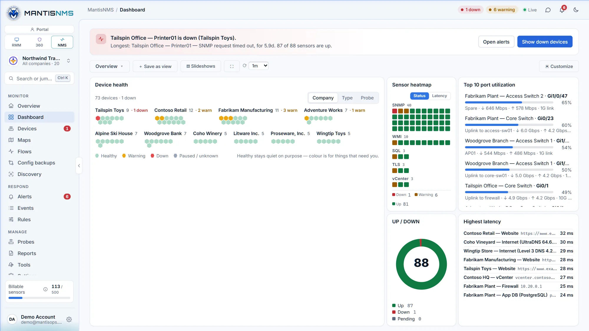Group device health by Company
Screen dimensions: 589x331
323,98
